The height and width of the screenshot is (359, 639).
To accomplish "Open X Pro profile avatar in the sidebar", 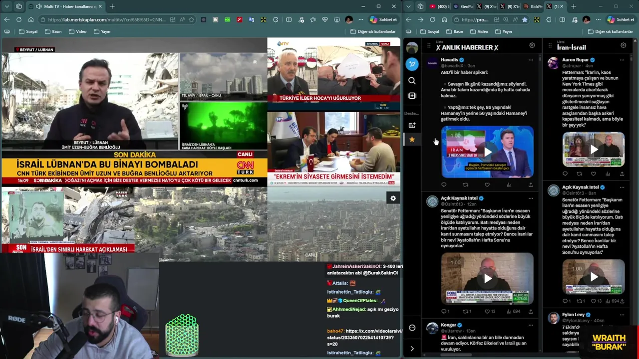I will click(x=412, y=48).
